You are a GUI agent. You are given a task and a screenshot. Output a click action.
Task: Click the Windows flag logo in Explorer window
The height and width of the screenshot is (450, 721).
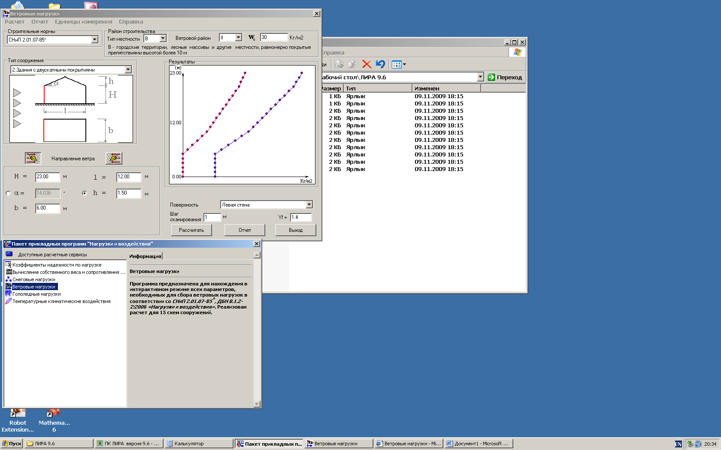coord(517,52)
